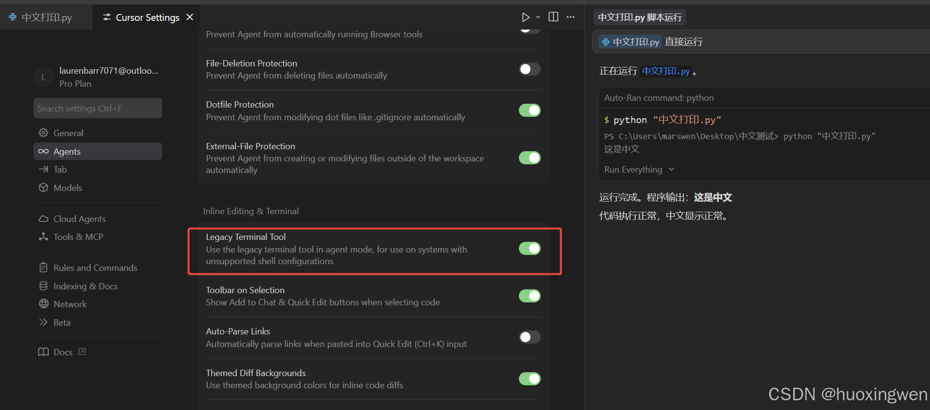Open the 中文打印.py editor tab

[46, 17]
